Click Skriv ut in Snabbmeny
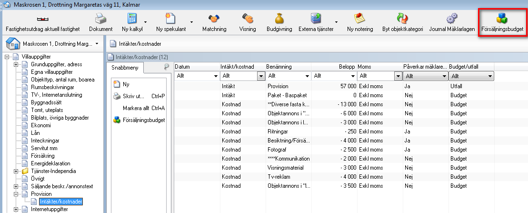 139,96
